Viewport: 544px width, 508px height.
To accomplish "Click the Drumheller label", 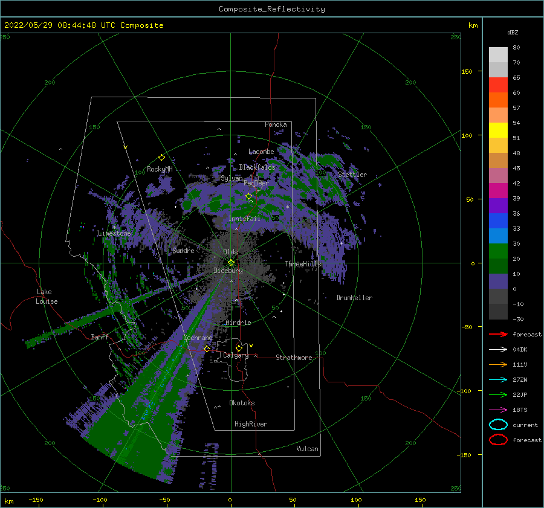I will pyautogui.click(x=354, y=298).
